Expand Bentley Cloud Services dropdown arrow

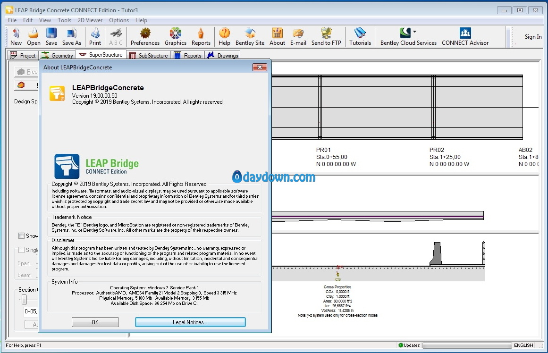coord(415,32)
